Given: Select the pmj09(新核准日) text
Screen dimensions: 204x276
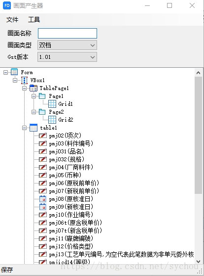Looking at the screenshot, I should click(x=71, y=207).
